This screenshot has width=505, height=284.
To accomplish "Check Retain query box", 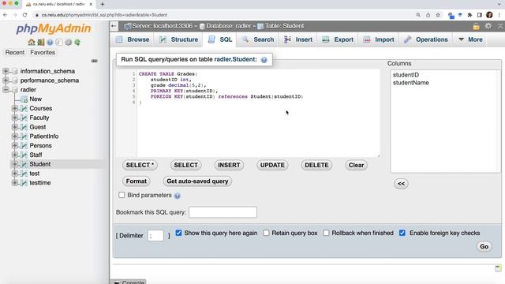I will [x=266, y=233].
